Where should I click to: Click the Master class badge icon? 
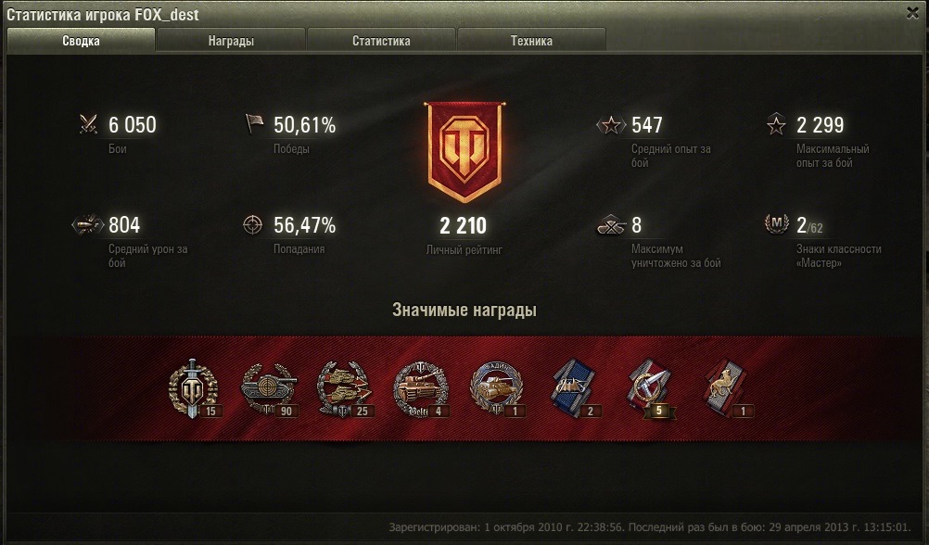pyautogui.click(x=776, y=224)
